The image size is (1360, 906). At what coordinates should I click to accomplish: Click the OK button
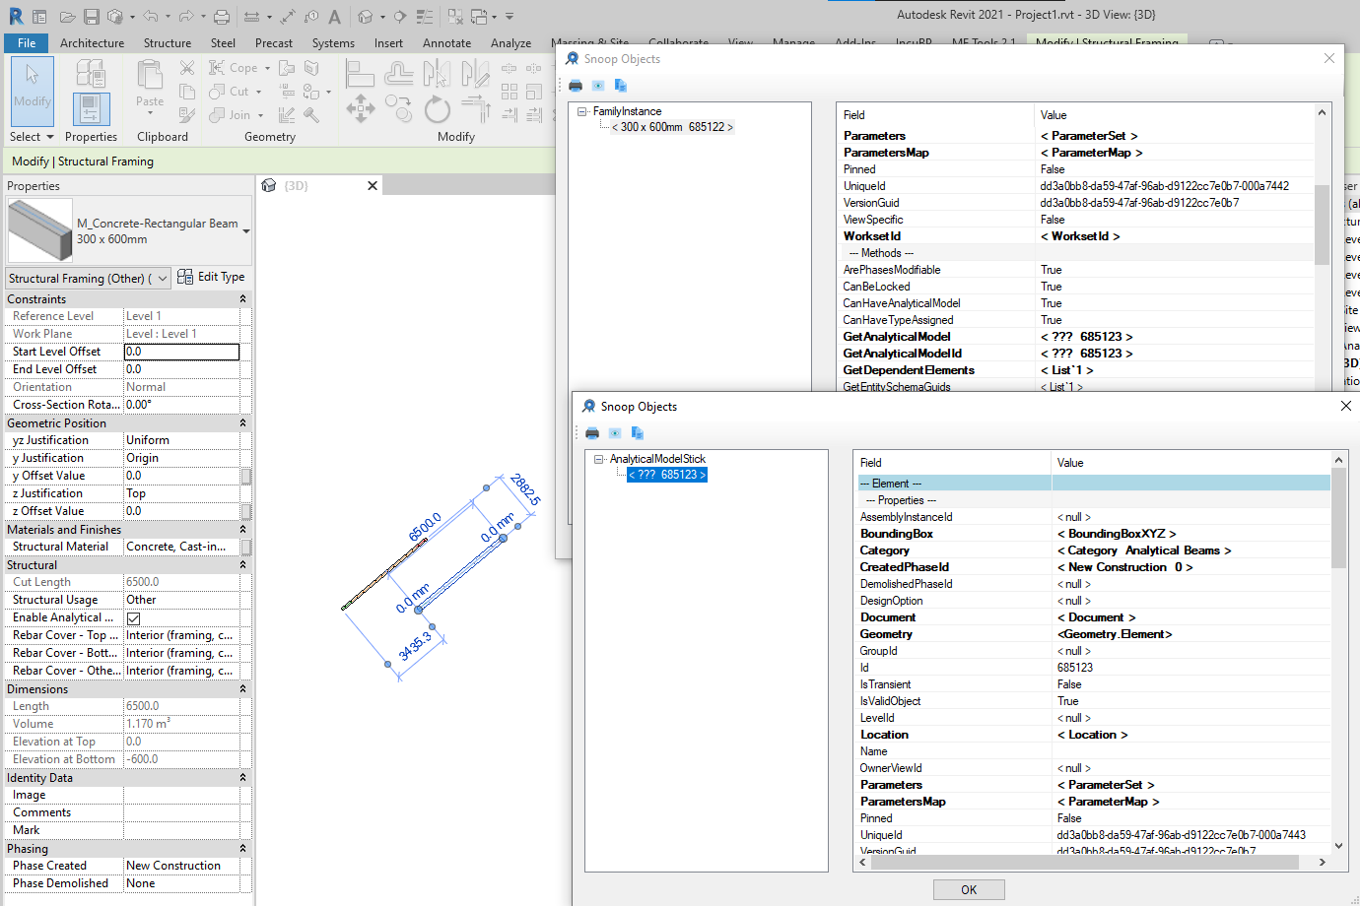(x=968, y=888)
